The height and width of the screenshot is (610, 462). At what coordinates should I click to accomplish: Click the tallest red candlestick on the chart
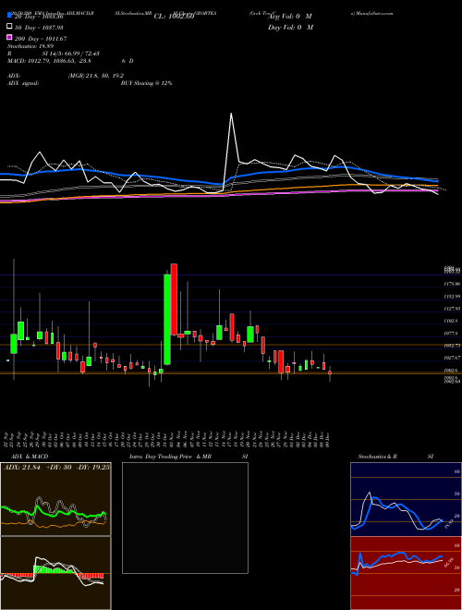tap(175, 299)
